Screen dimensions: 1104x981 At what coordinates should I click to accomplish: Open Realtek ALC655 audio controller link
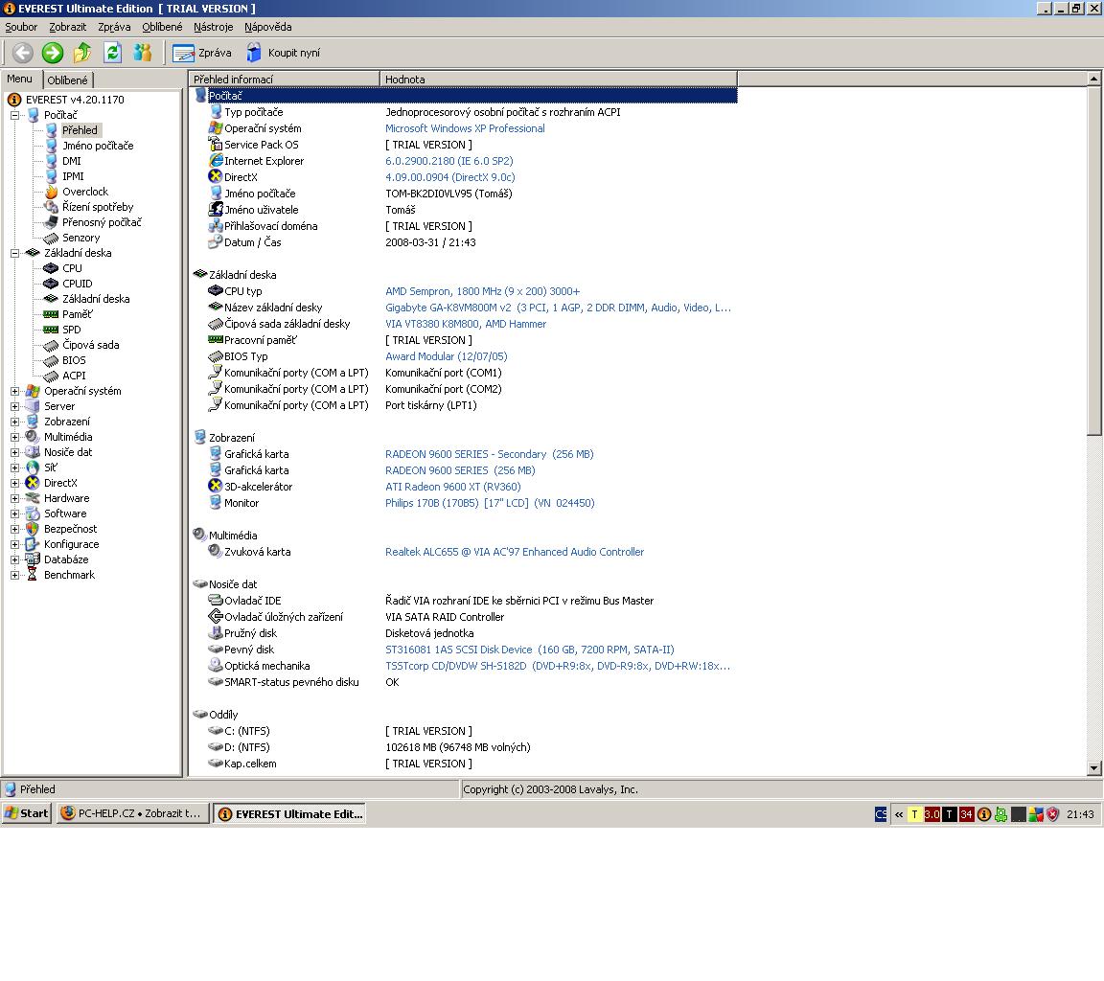point(515,552)
